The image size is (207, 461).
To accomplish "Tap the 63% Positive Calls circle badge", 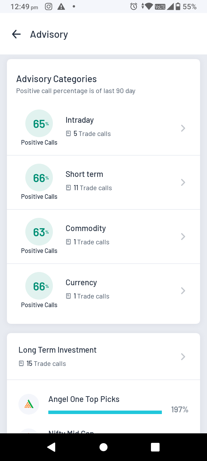I will (x=39, y=232).
